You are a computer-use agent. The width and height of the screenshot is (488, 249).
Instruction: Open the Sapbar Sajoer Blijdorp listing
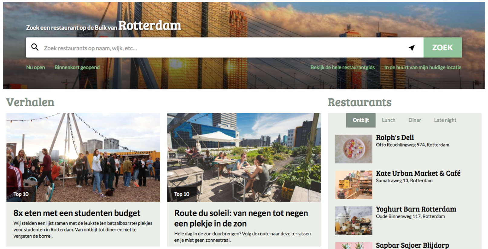pos(412,245)
